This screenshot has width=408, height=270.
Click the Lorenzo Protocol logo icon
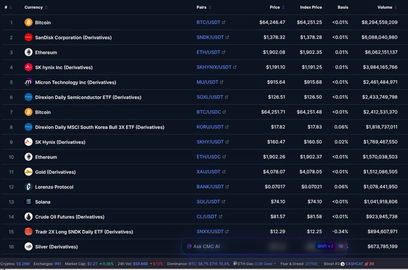[28, 187]
